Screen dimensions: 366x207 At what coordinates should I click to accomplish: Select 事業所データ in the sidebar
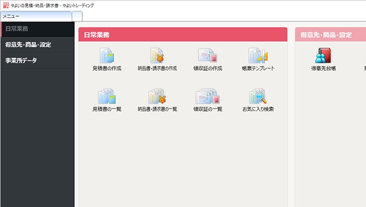point(38,60)
